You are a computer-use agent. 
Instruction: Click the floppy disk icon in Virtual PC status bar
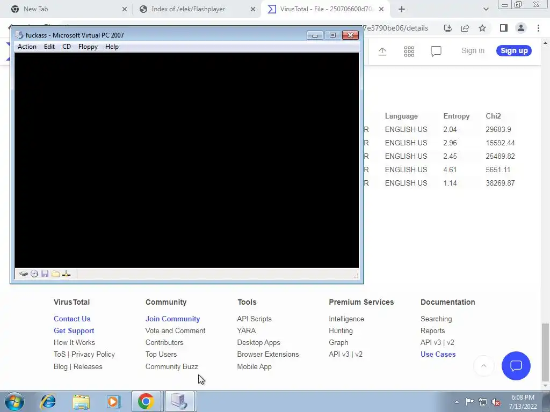[x=45, y=274]
